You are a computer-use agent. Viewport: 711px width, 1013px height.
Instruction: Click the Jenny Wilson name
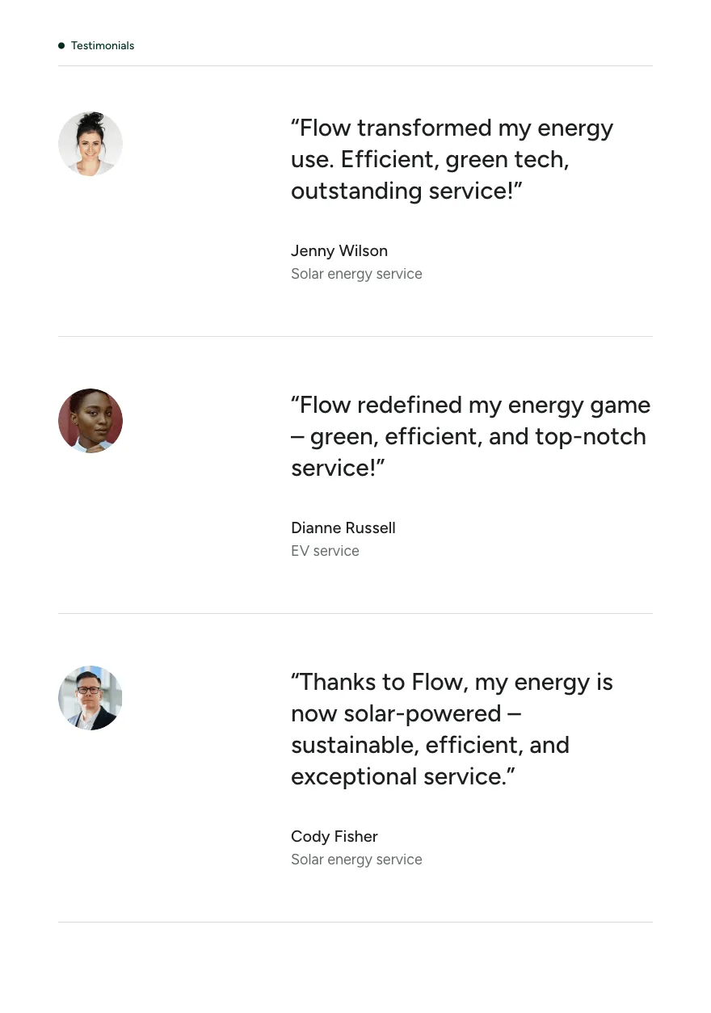(x=339, y=251)
